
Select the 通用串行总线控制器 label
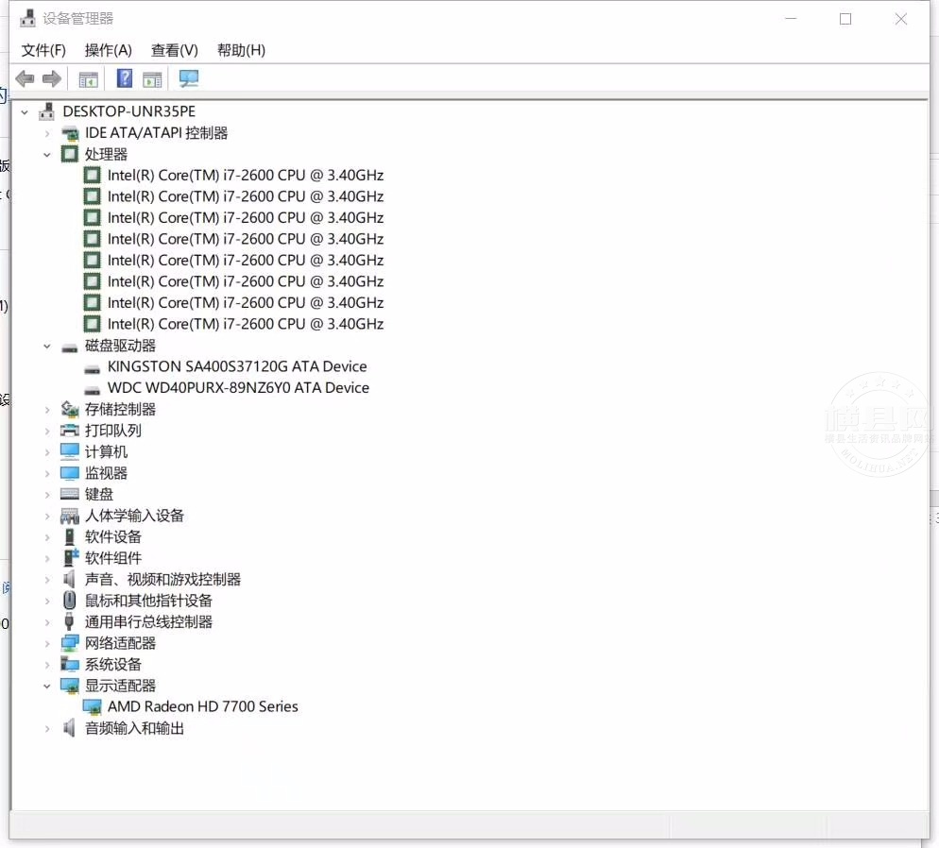pyautogui.click(x=148, y=621)
